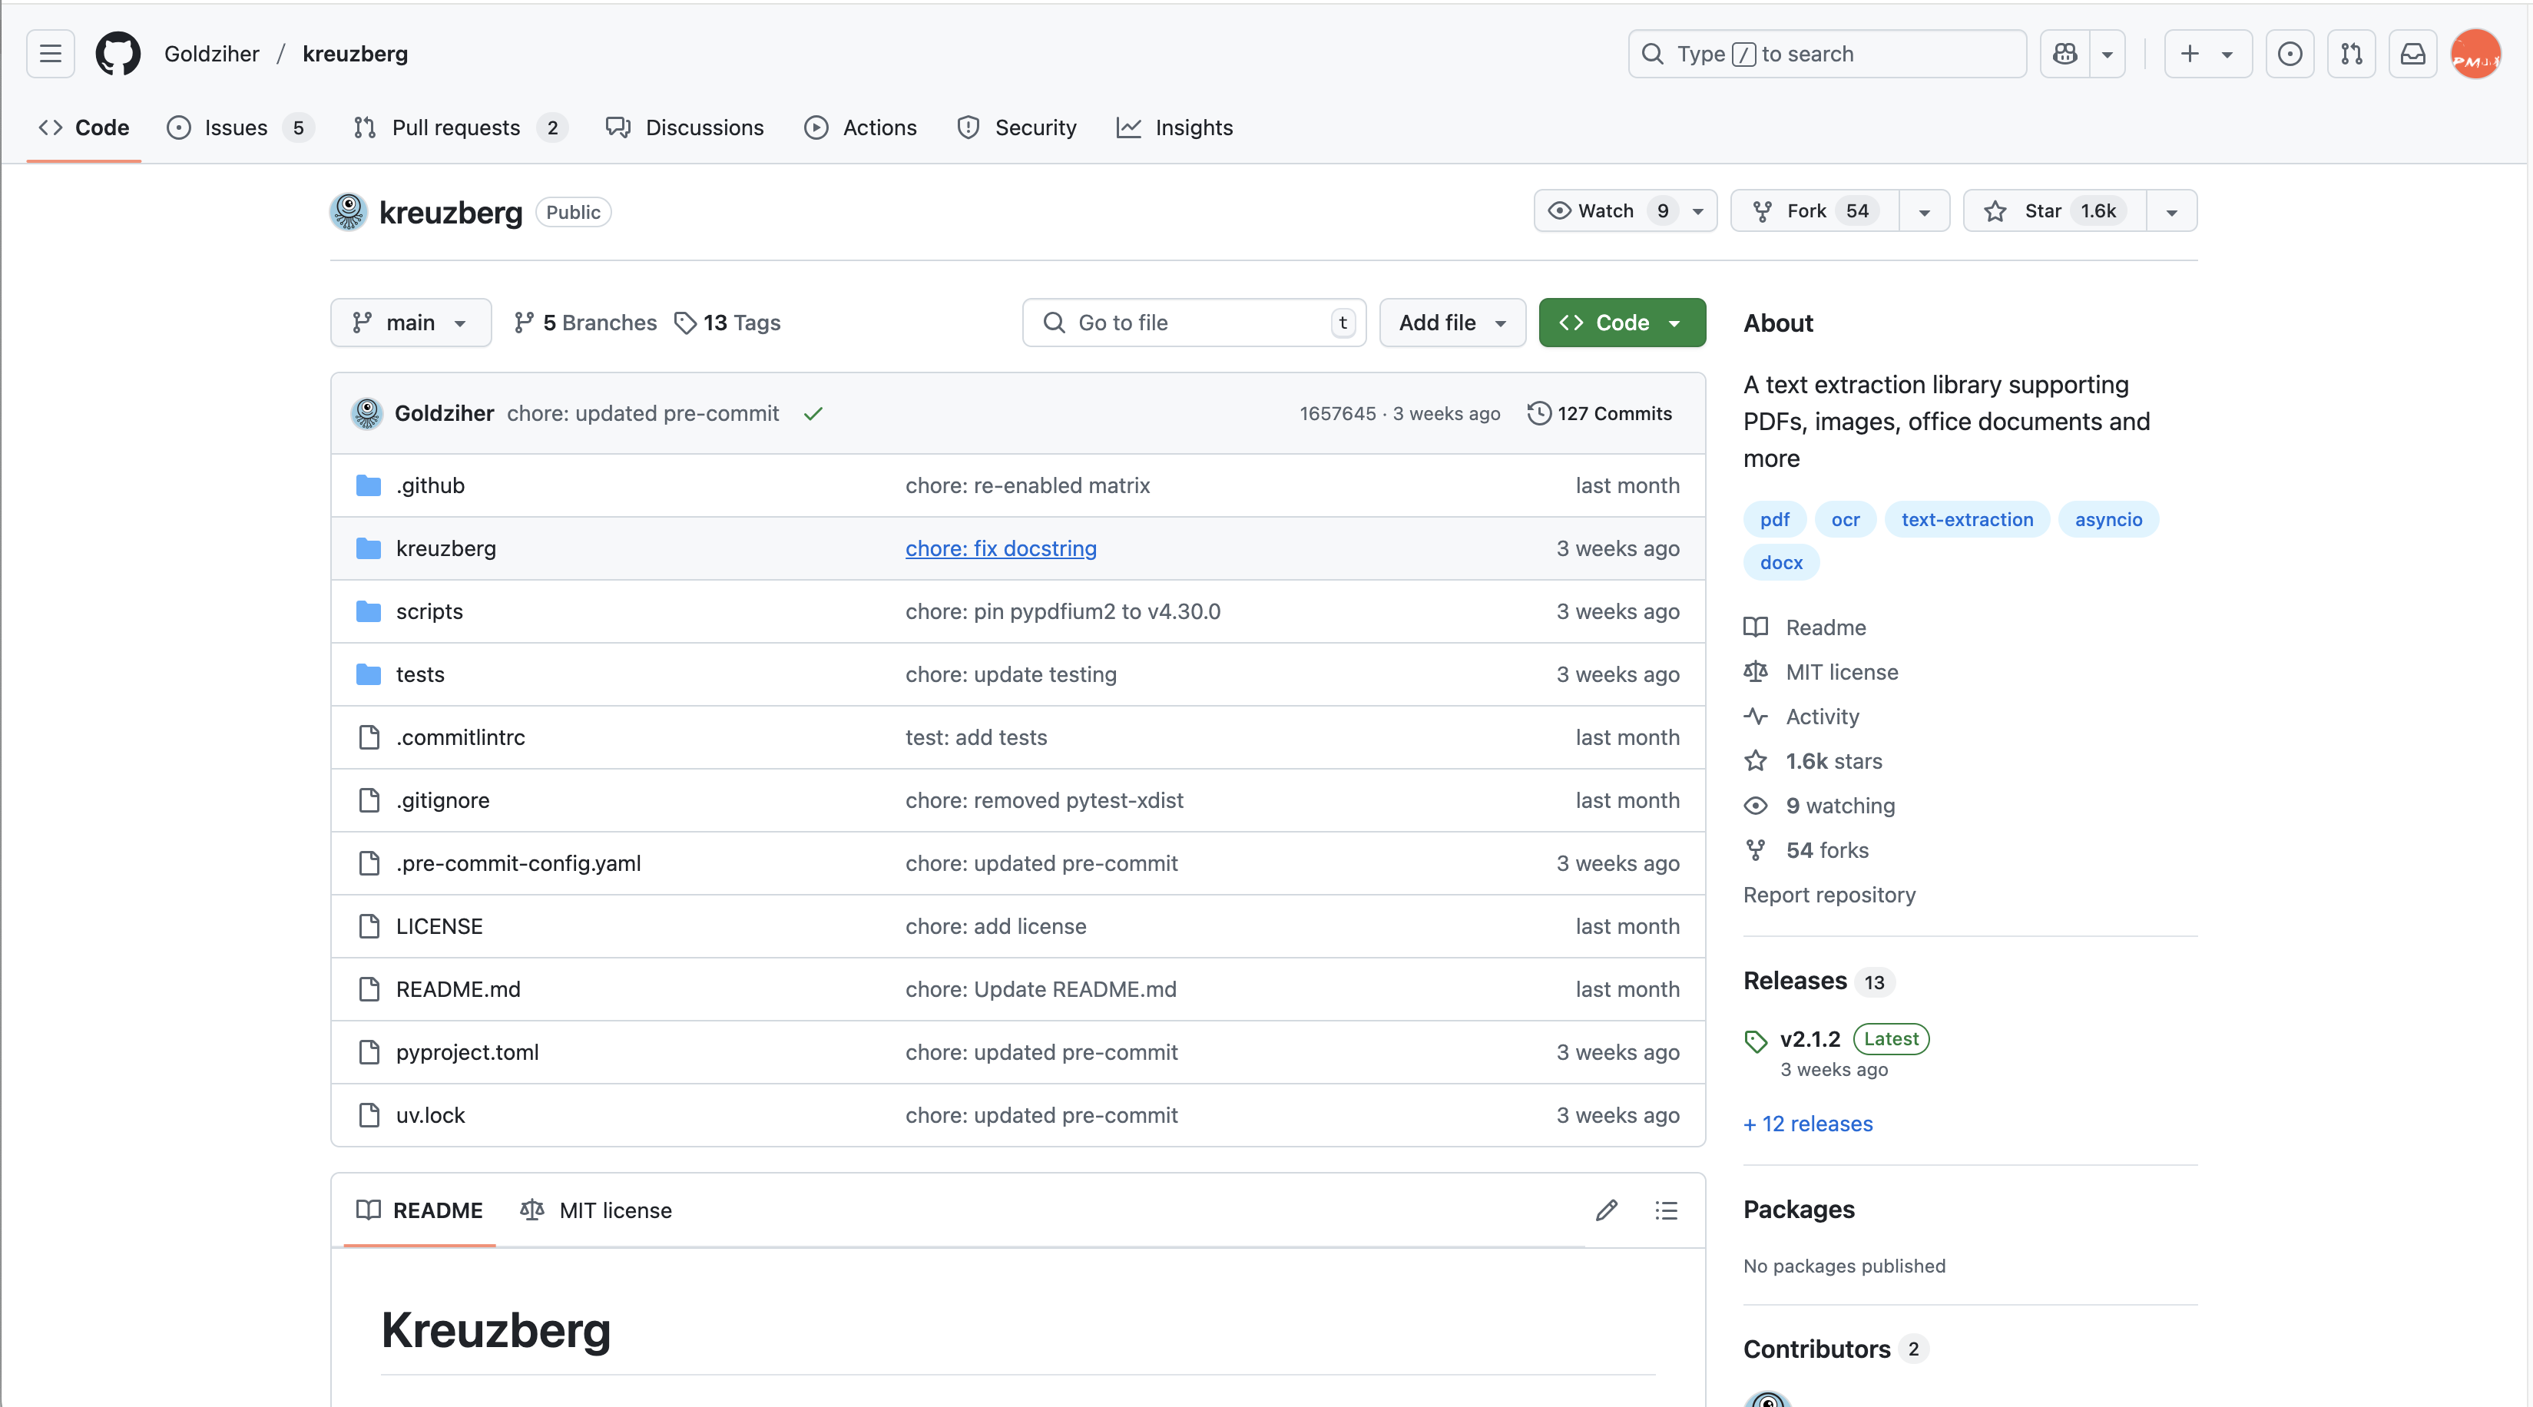Open the green Code dropdown
Image resolution: width=2533 pixels, height=1407 pixels.
1621,323
